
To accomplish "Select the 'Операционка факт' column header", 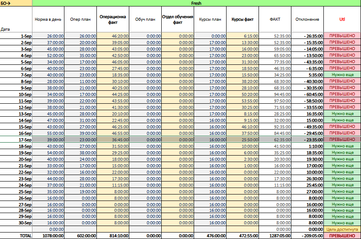I will click(113, 19).
